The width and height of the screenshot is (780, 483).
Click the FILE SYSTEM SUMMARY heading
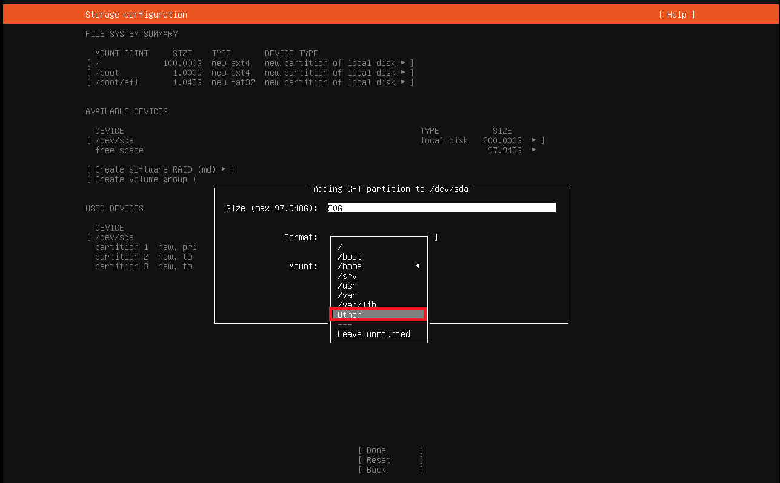132,34
